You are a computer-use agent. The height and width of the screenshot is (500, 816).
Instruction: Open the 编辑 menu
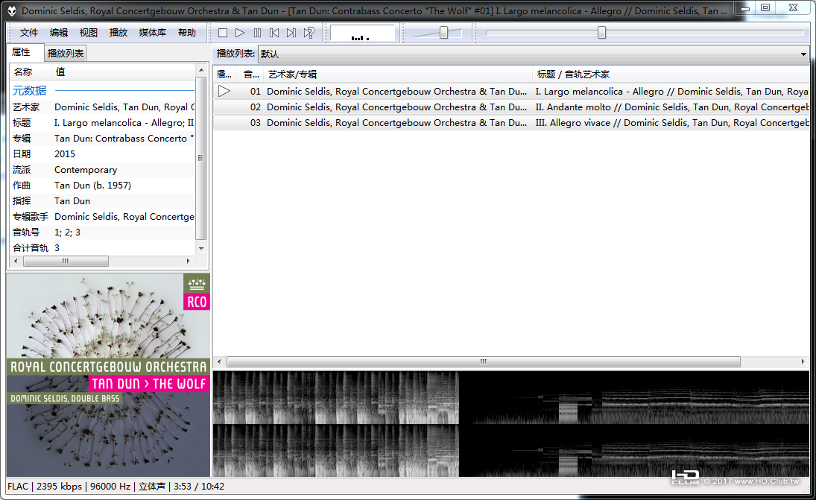coord(59,33)
